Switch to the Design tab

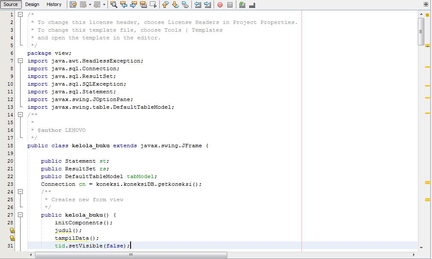tap(32, 4)
